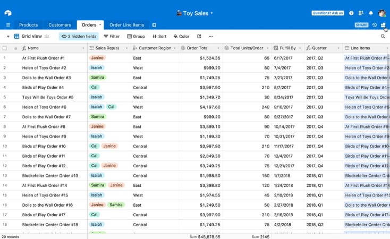This screenshot has width=390, height=239.
Task: Click the share view export icon
Action: [199, 36]
